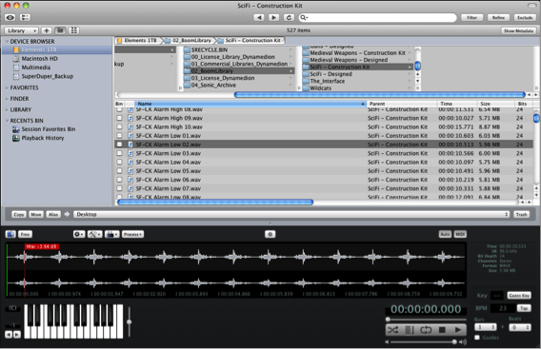Tick bin checkbox for SF-CK Alarm High 10.wav

119,126
